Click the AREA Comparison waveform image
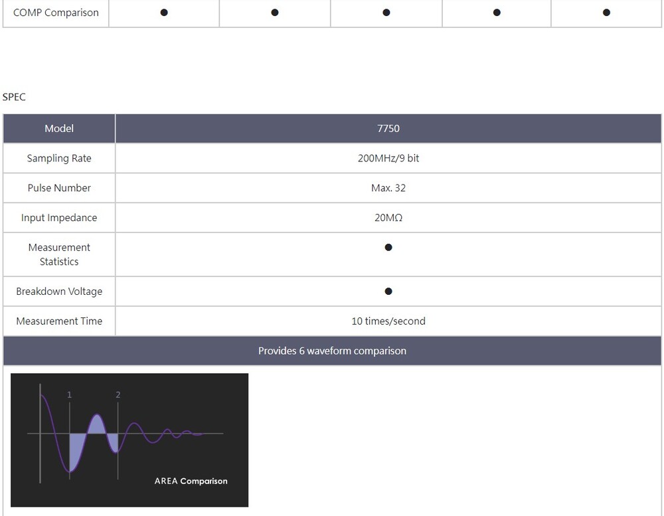This screenshot has height=516, width=664. pos(129,440)
